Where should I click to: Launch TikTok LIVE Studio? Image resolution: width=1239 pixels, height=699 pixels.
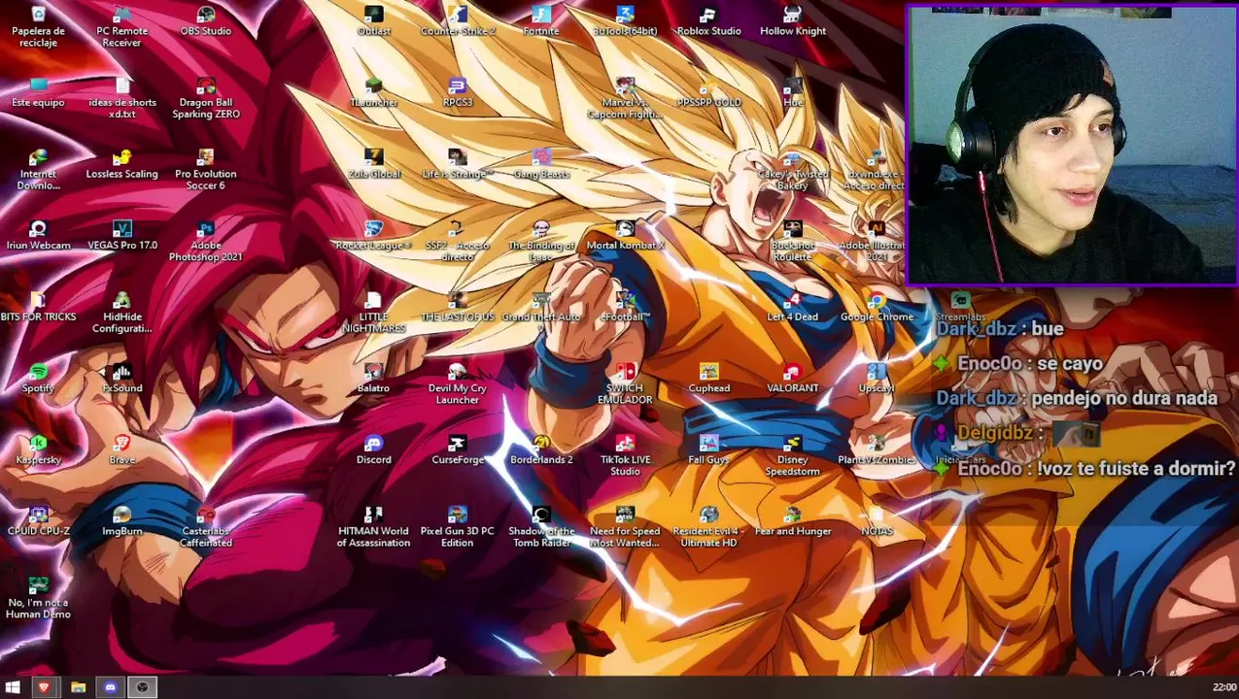coord(625,454)
